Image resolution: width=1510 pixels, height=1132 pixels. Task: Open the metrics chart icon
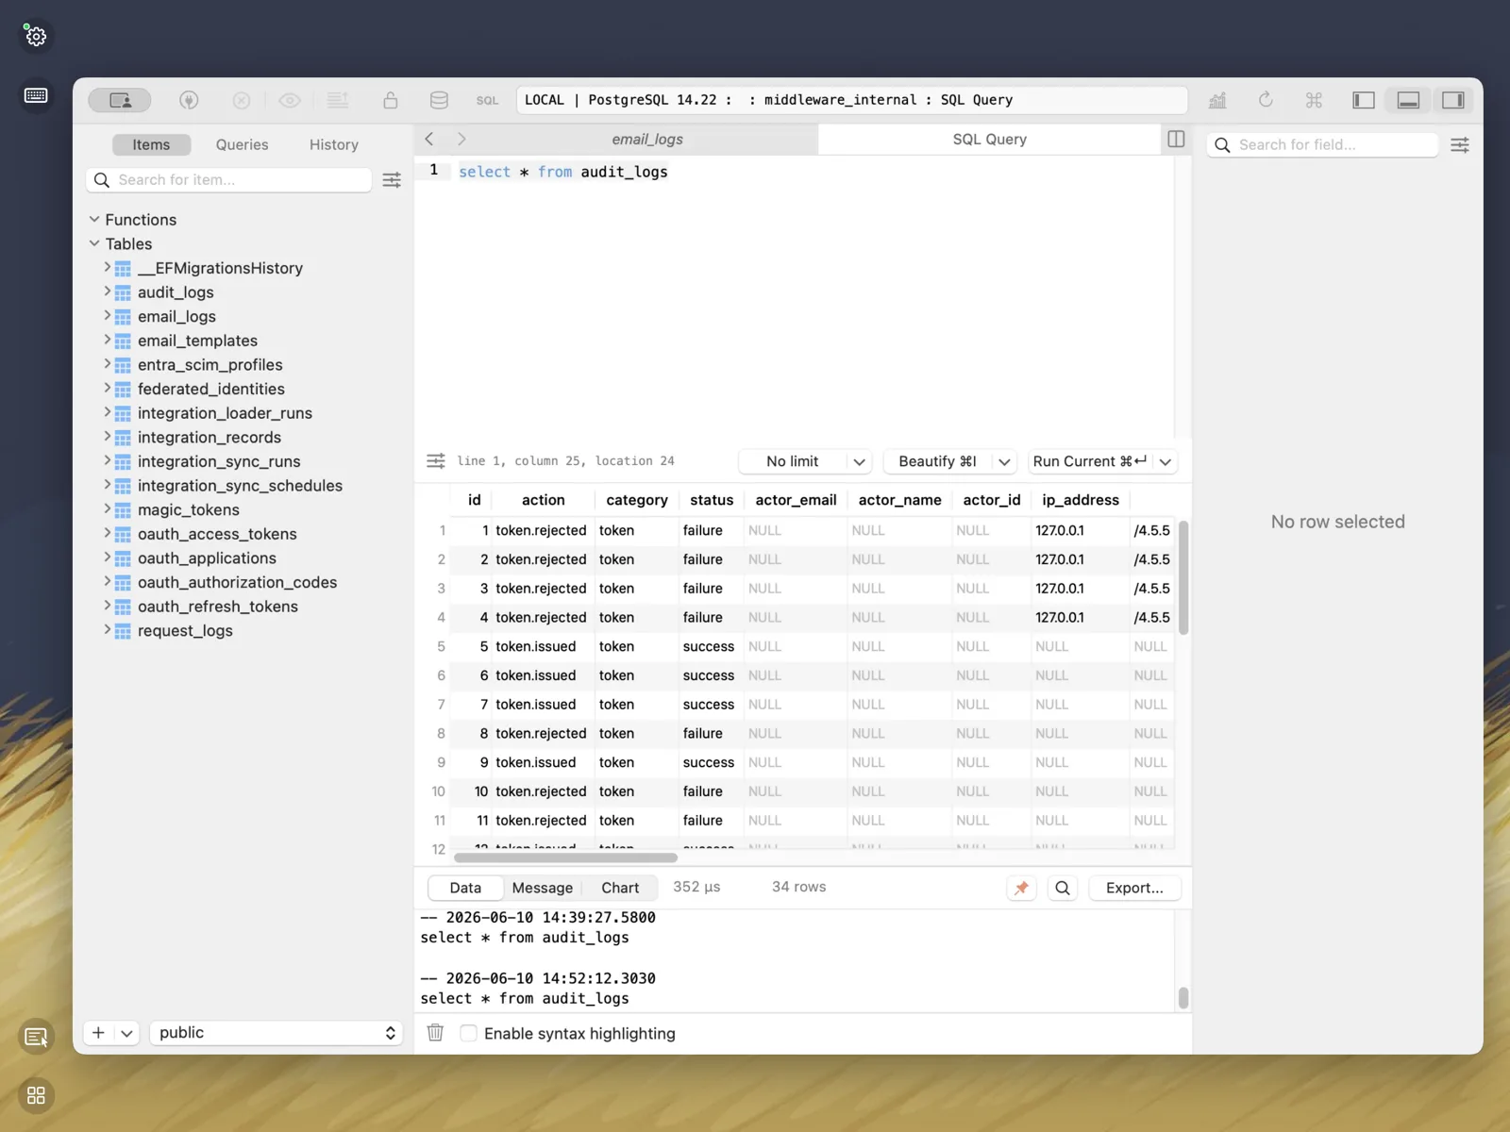click(1217, 100)
